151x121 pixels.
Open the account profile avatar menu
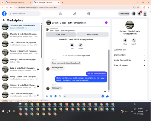click(x=145, y=14)
